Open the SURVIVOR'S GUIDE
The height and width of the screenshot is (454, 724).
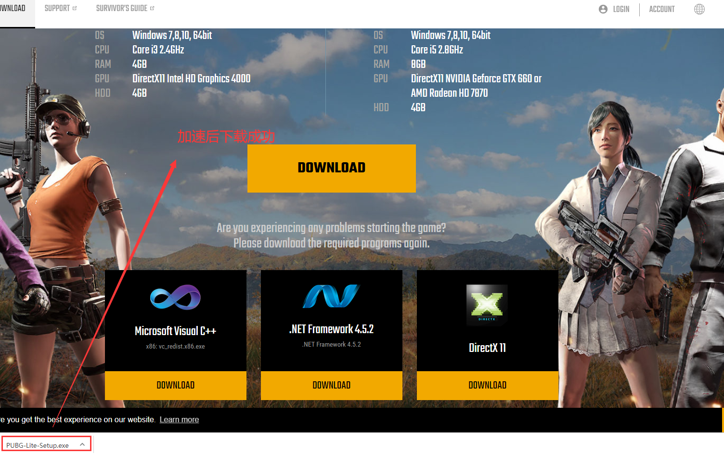[122, 8]
